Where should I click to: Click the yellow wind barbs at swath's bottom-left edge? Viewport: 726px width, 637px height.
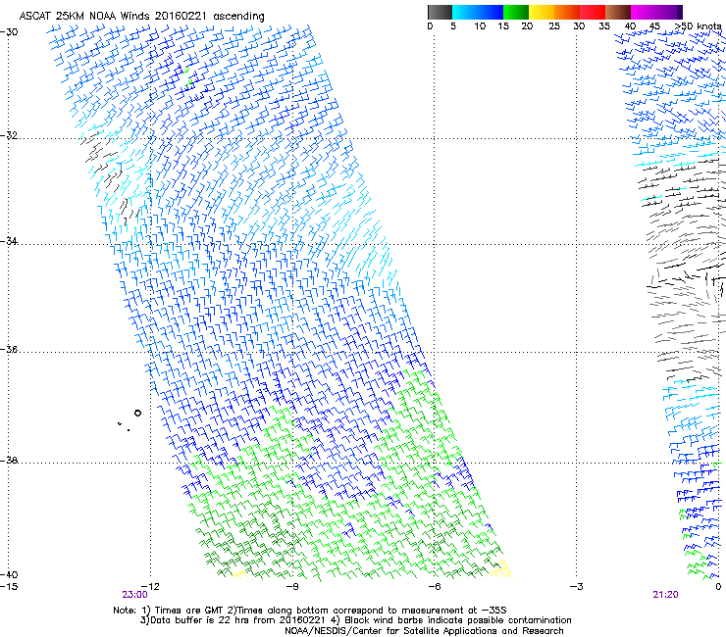click(x=239, y=574)
